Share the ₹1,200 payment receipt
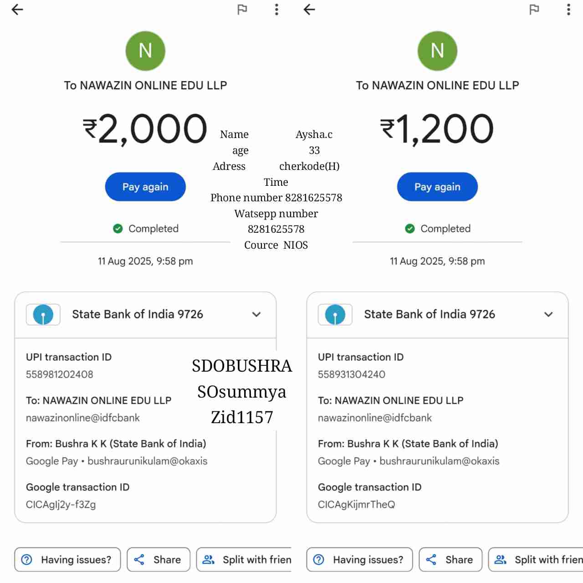This screenshot has height=583, width=583. pos(450,559)
